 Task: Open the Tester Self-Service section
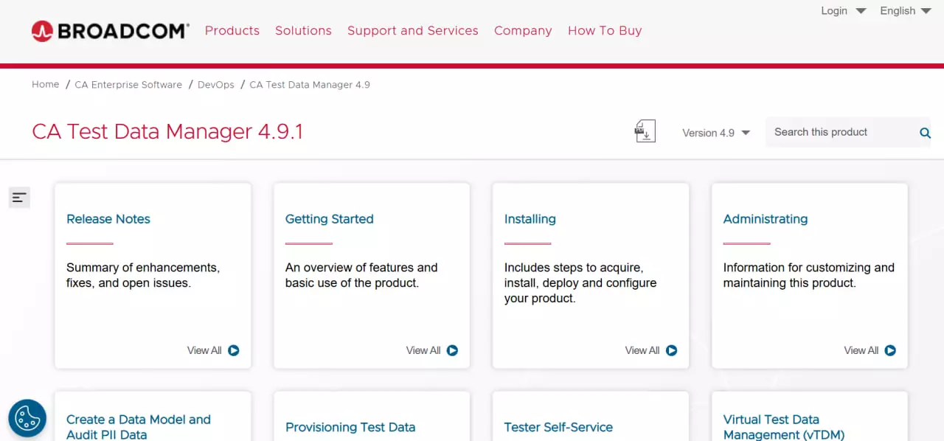tap(558, 427)
